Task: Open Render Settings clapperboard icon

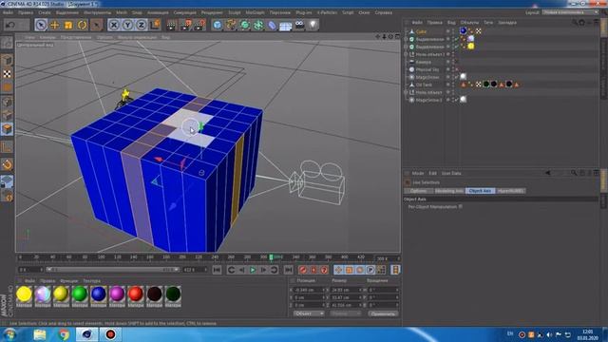Action: [x=199, y=26]
